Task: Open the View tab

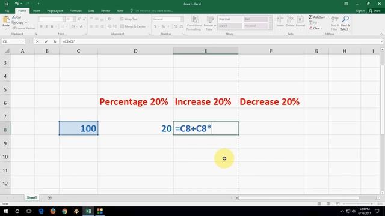Action: click(x=120, y=11)
